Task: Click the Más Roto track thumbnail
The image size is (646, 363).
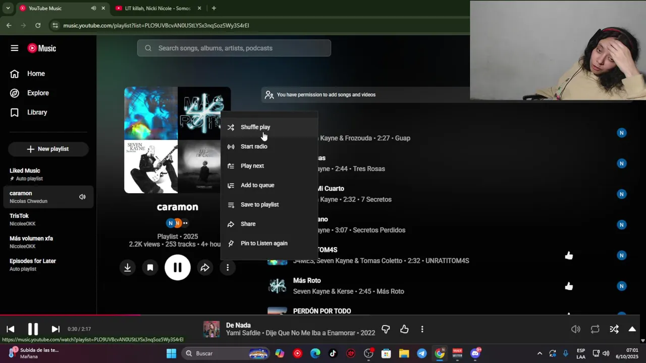Action: (x=277, y=286)
